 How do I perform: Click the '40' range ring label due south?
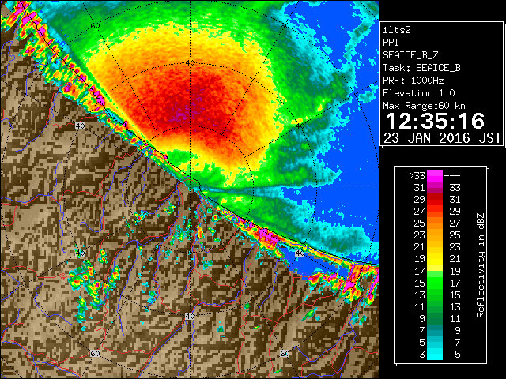[x=190, y=316]
